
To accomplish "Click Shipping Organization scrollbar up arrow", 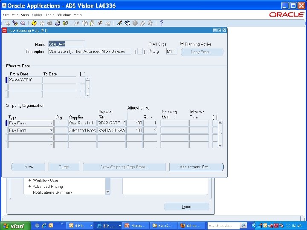I will pyautogui.click(x=220, y=122).
